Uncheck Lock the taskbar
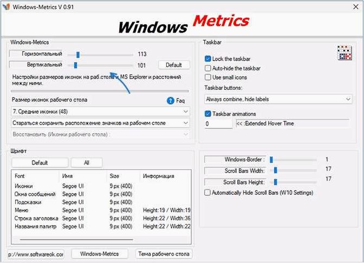364x263 pixels. (x=208, y=58)
